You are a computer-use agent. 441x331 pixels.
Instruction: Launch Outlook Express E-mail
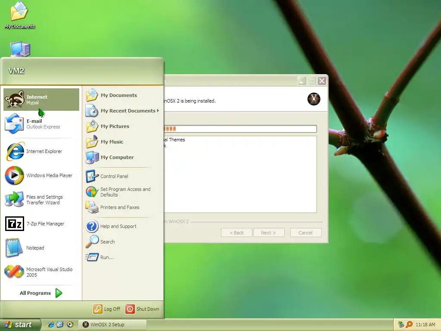[x=41, y=124]
